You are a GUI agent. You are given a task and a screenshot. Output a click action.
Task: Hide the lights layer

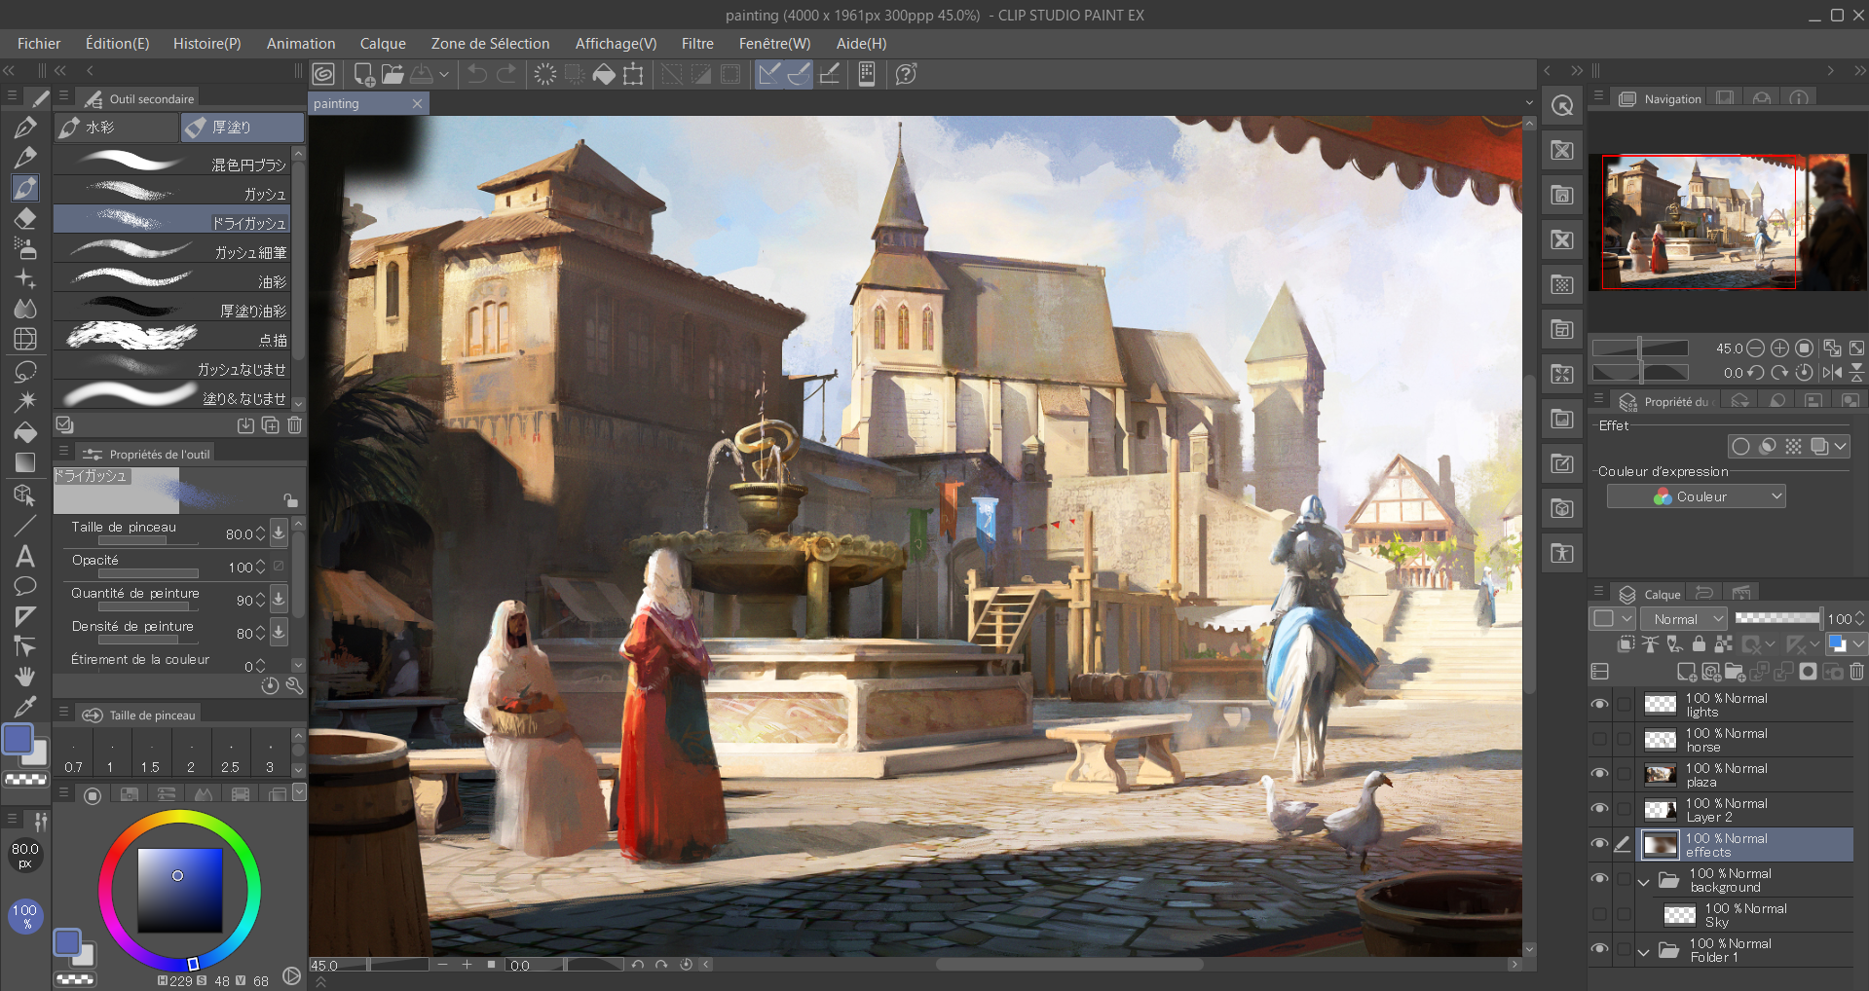(1599, 705)
